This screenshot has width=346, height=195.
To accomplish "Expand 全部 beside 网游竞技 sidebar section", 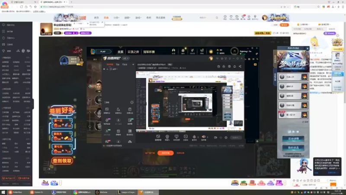I will [28, 58].
